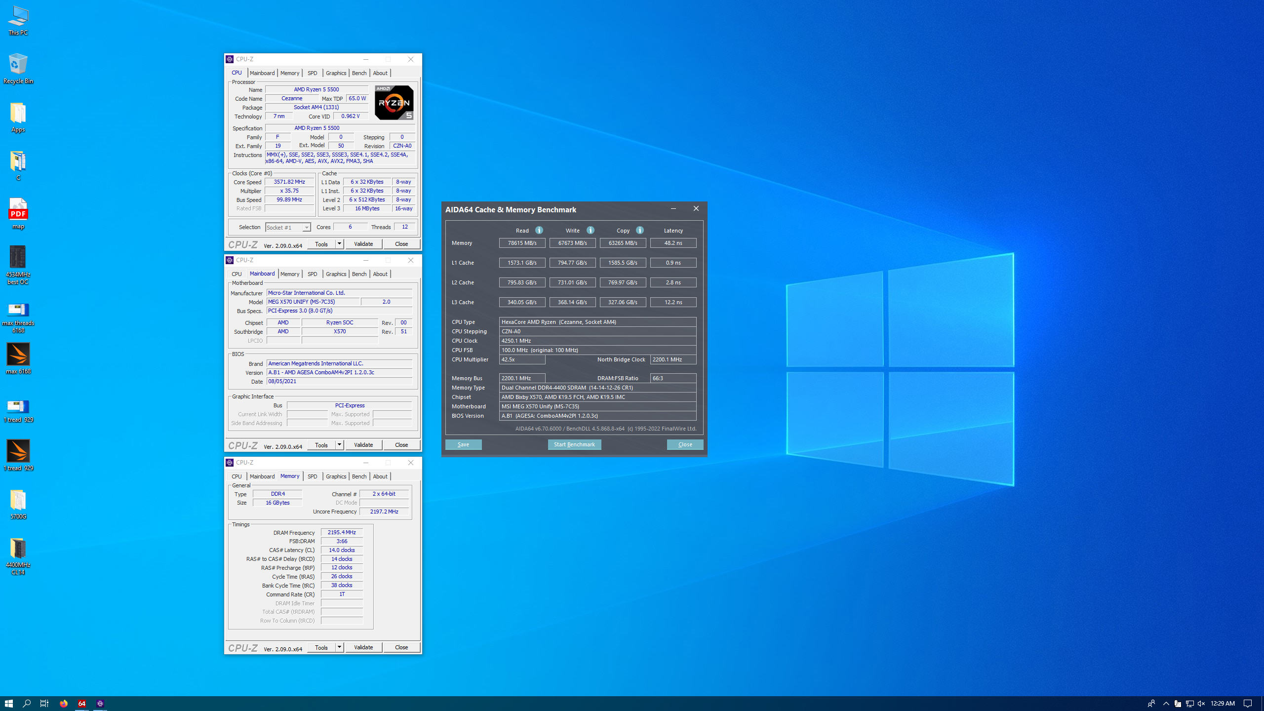The image size is (1264, 711).
Task: Open This PC desktop icon
Action: [x=18, y=21]
